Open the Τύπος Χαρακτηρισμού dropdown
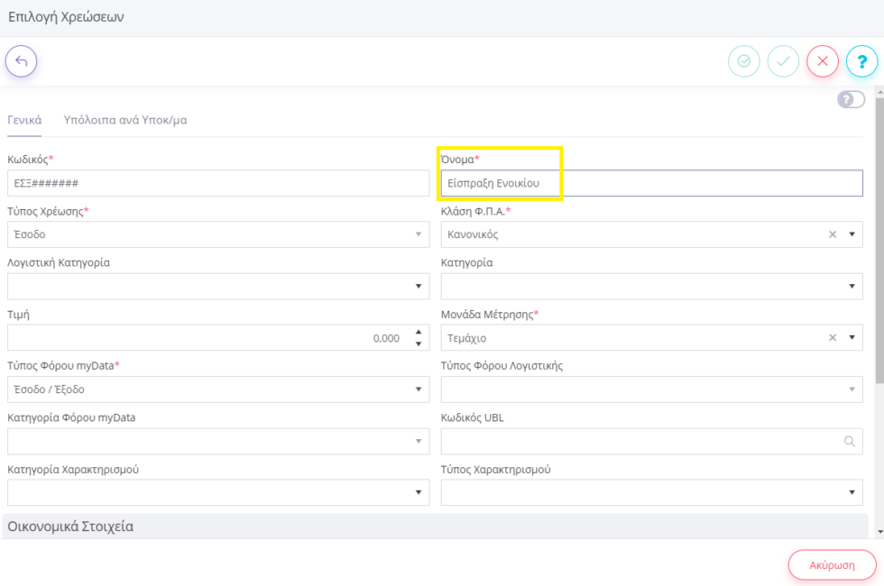884x586 pixels. (x=850, y=492)
